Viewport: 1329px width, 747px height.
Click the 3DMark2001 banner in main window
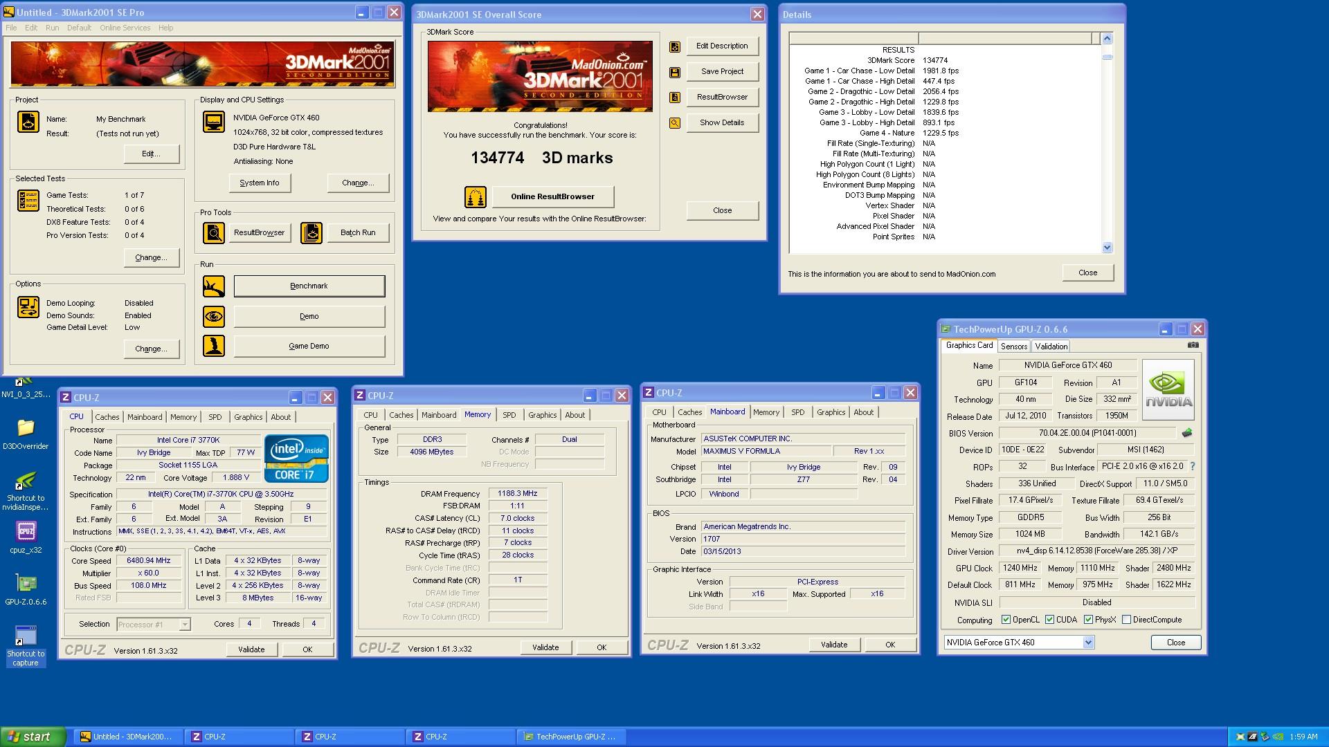[x=202, y=64]
